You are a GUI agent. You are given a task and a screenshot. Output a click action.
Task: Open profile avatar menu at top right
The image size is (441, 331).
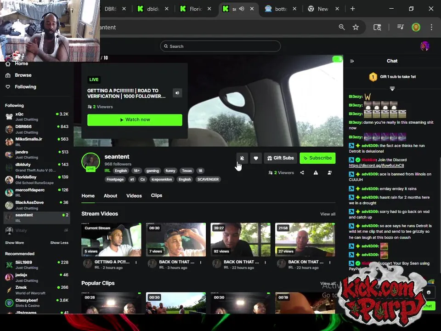point(424,46)
